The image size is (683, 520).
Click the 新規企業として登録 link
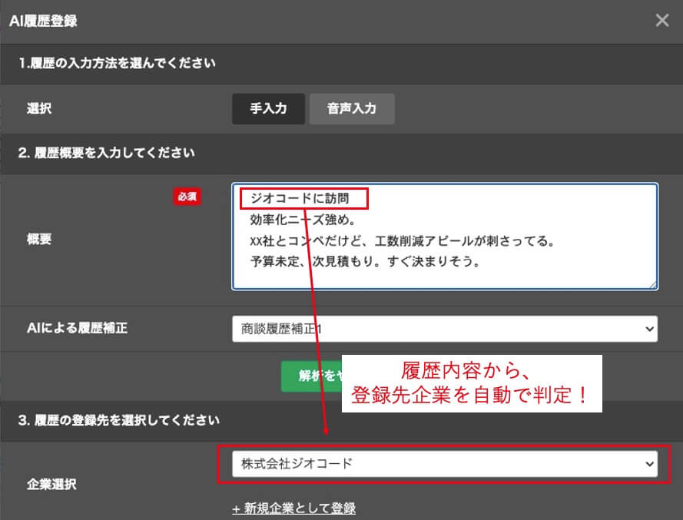pyautogui.click(x=293, y=508)
